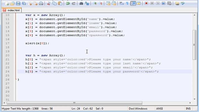Undo the last edit with the green arrow
This screenshot has height=112, width=199.
(68, 3)
